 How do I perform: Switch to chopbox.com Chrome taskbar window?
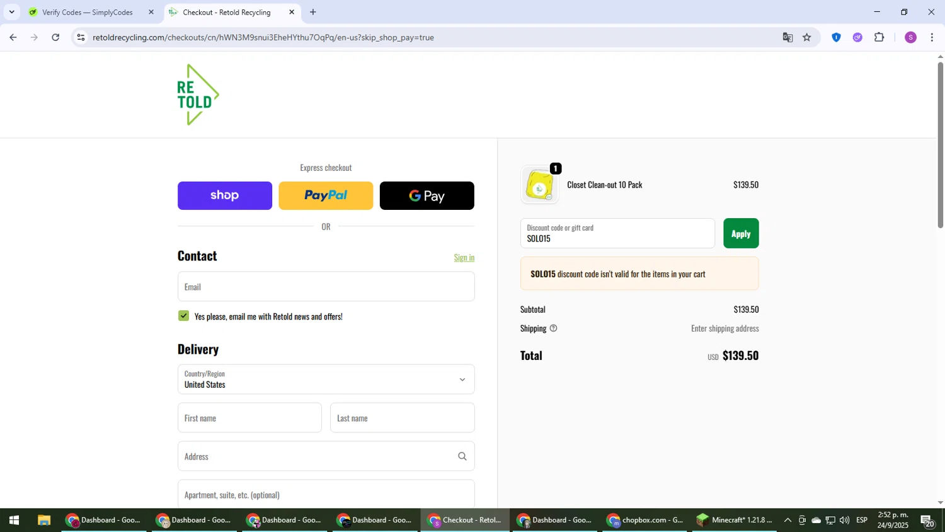point(645,520)
